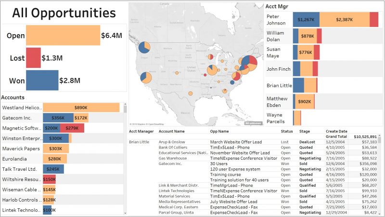Click William Dolan $878K segment
The width and height of the screenshot is (385, 217).
click(x=308, y=36)
